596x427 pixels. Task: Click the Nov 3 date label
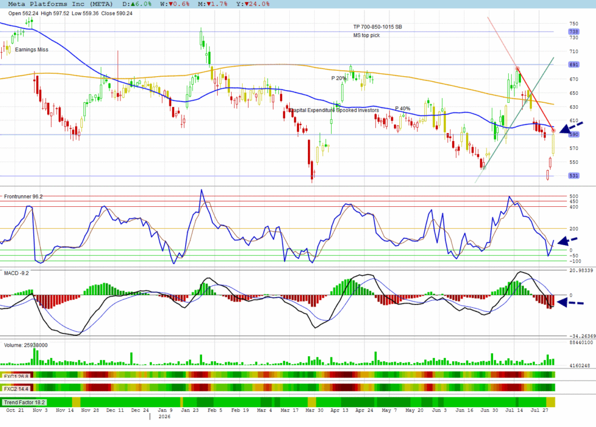point(40,410)
